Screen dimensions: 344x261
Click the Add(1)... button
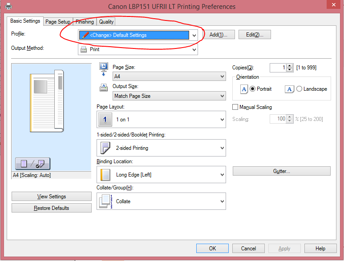pos(219,35)
